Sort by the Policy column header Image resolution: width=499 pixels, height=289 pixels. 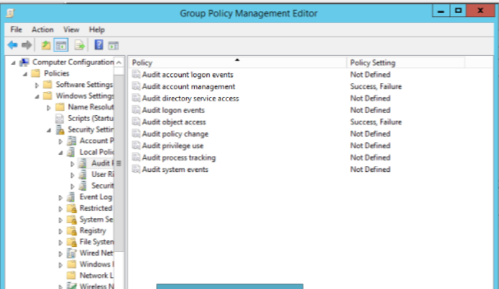pos(238,63)
